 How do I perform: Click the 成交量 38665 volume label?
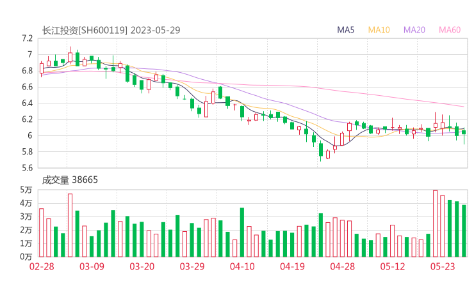point(70,180)
